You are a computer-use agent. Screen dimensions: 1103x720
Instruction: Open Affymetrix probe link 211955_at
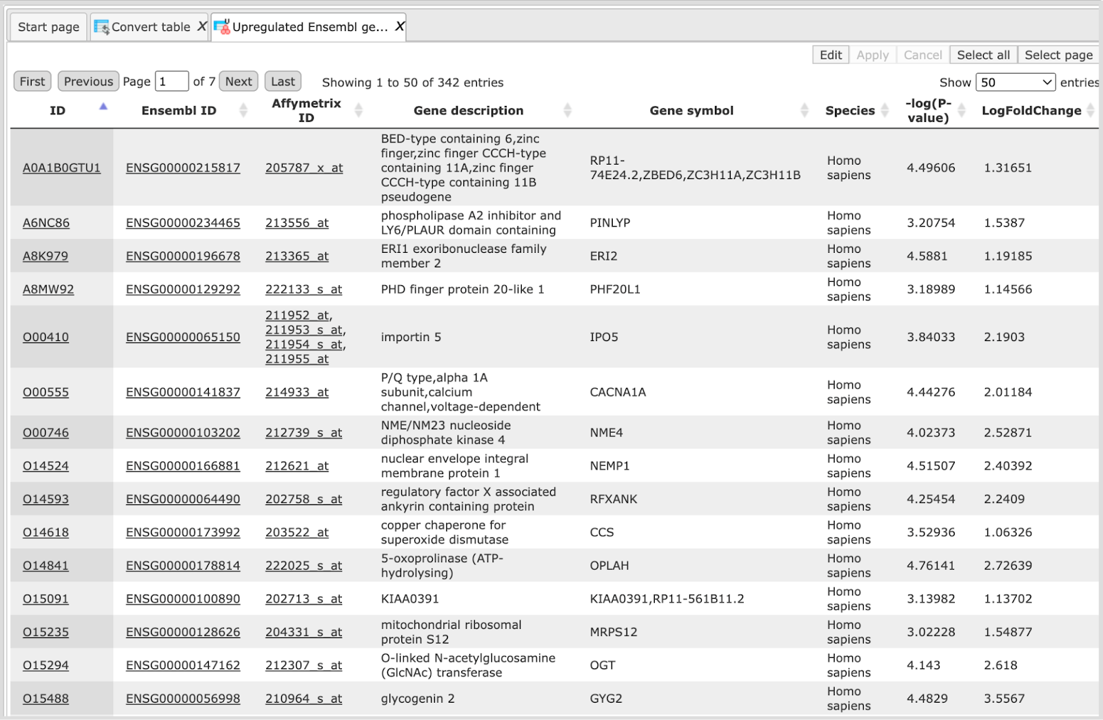click(297, 359)
